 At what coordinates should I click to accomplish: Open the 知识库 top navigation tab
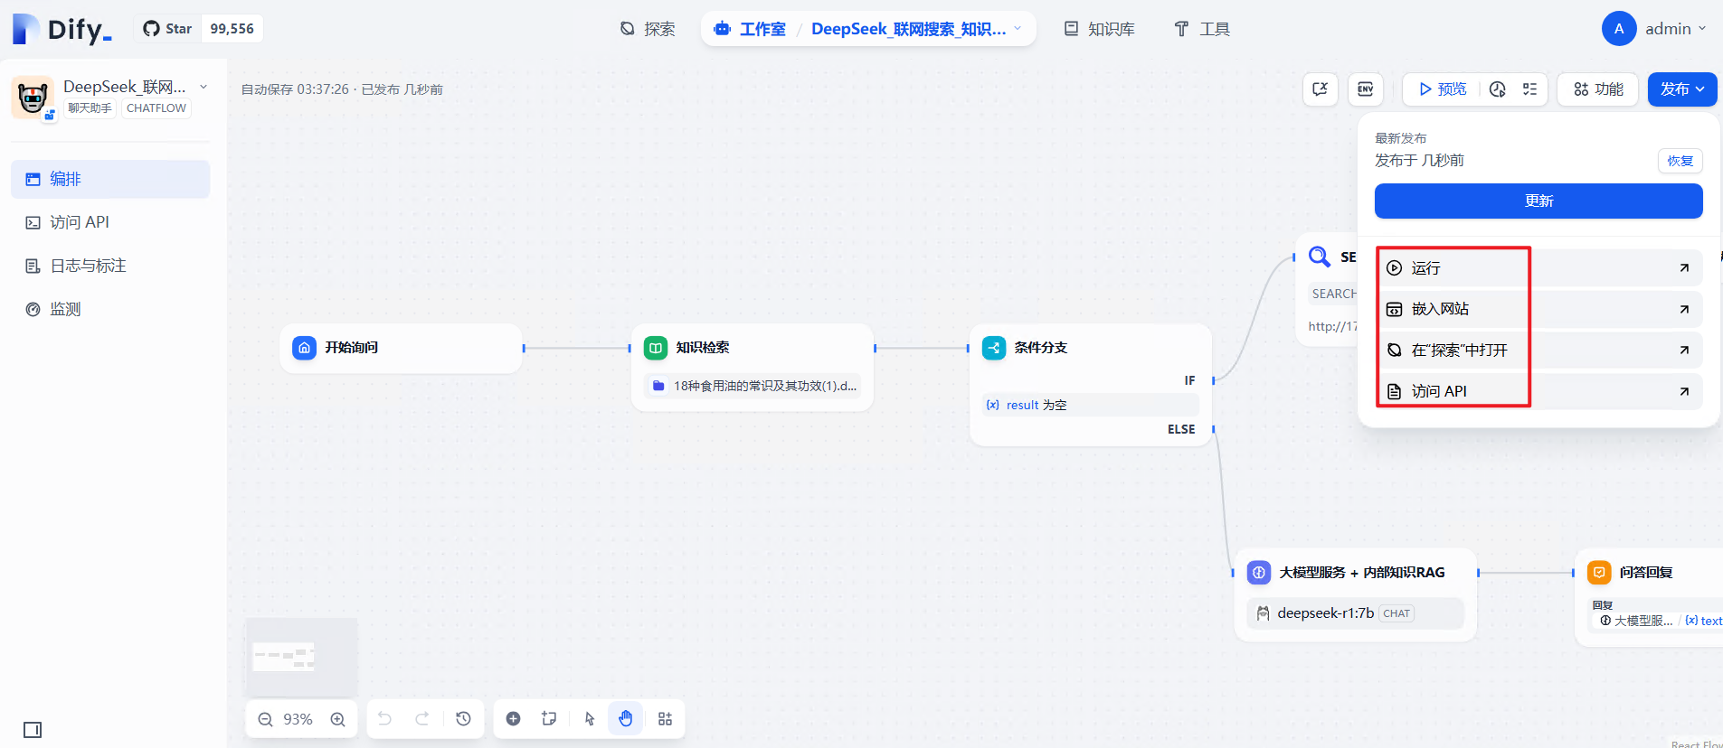tap(1099, 29)
